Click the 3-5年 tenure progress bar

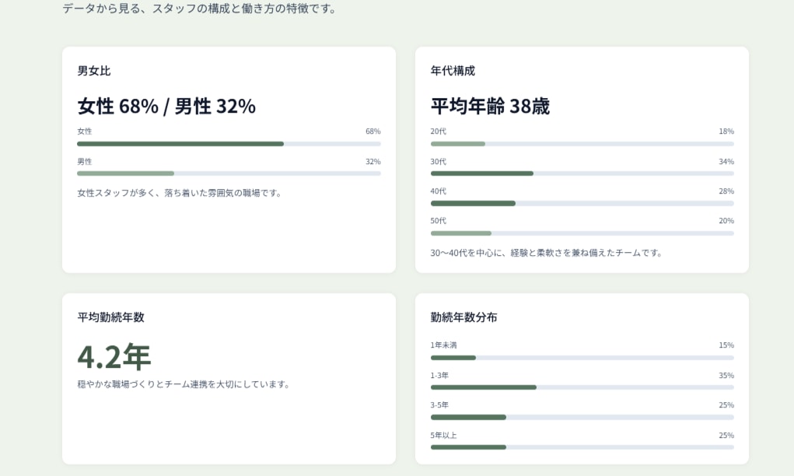pos(582,417)
